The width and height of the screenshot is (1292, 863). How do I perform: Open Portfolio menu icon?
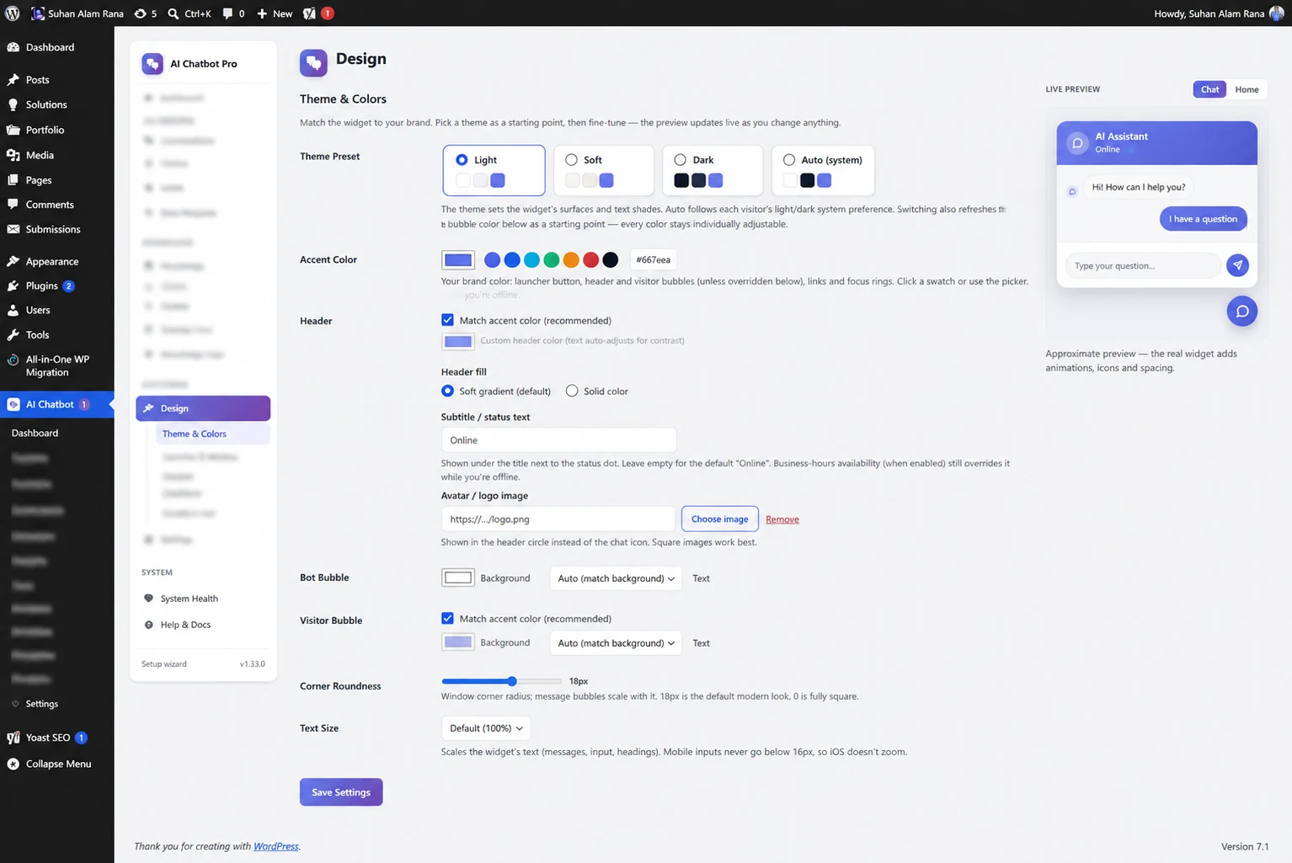point(13,130)
